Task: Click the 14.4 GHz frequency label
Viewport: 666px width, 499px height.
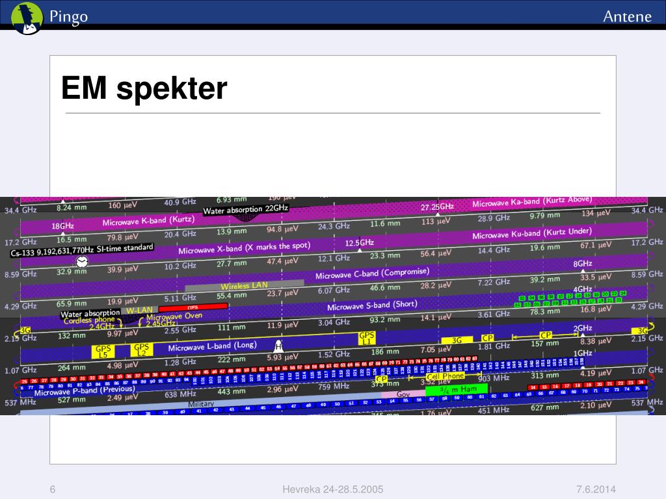Action: coord(494,250)
